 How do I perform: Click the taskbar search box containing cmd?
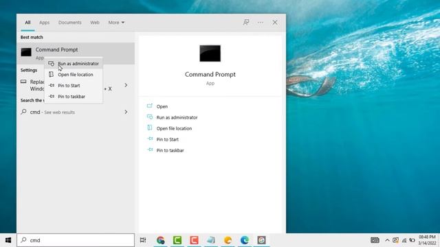point(76,240)
